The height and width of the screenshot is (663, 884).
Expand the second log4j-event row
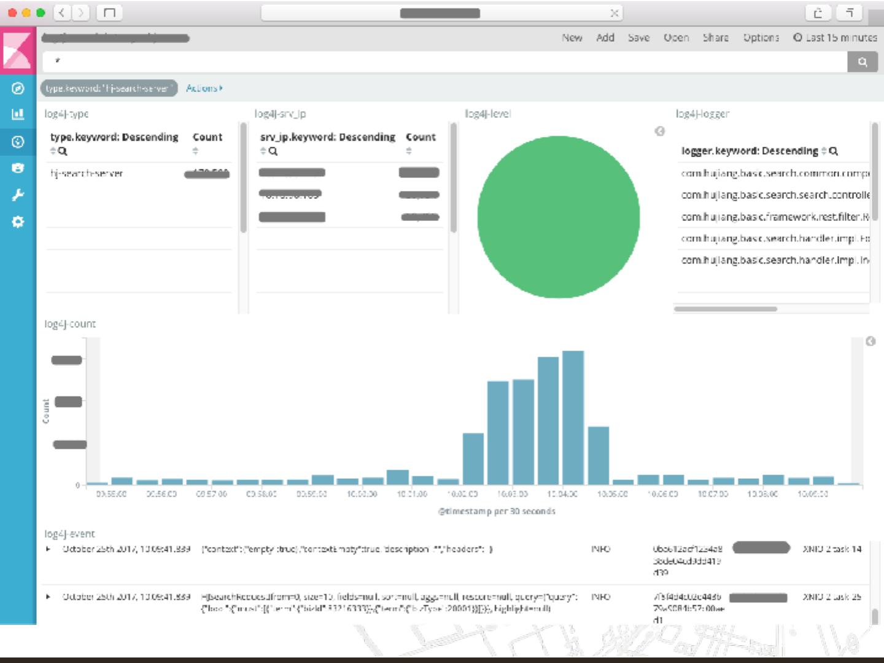(x=48, y=596)
